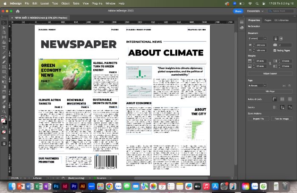Image resolution: width=297 pixels, height=193 pixels.
Task: Click the Share button
Action: click(238, 11)
